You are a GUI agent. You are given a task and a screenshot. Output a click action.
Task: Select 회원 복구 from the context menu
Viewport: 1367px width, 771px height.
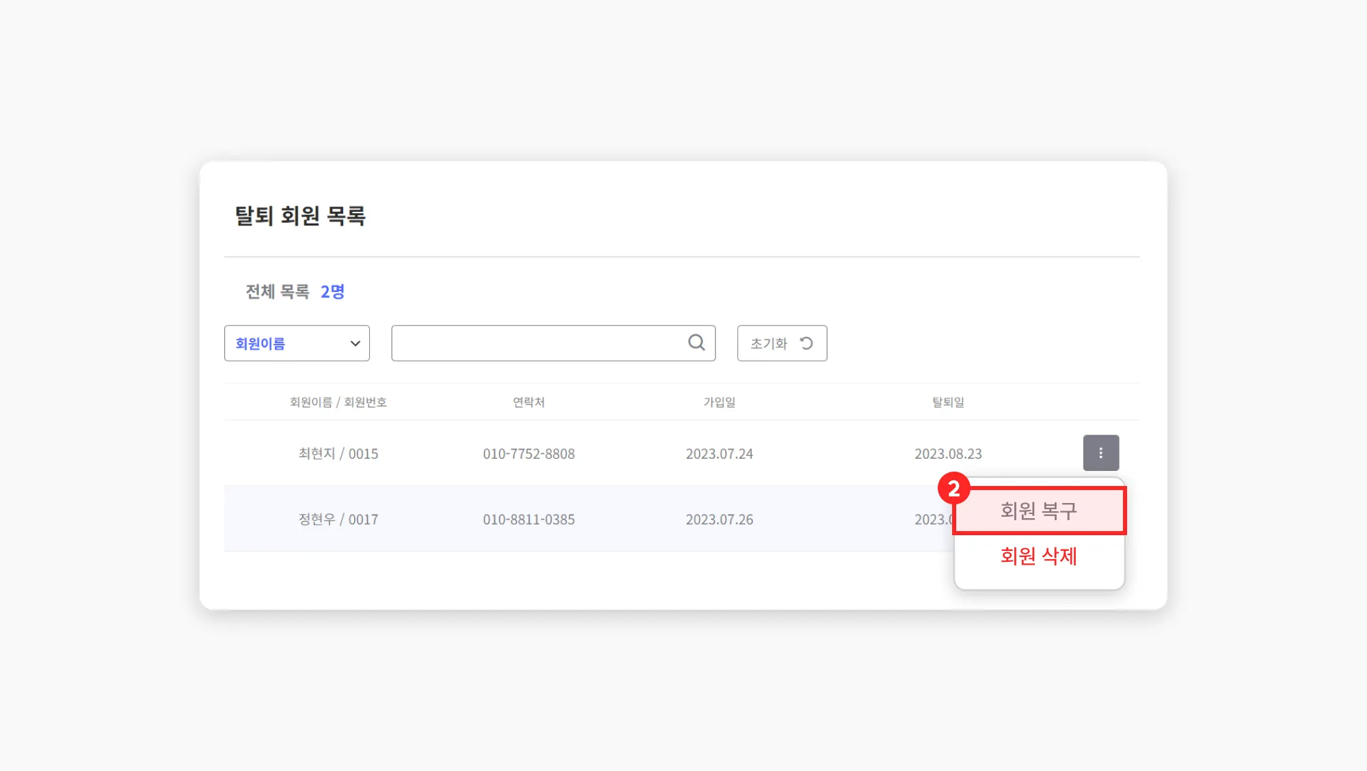click(1038, 511)
